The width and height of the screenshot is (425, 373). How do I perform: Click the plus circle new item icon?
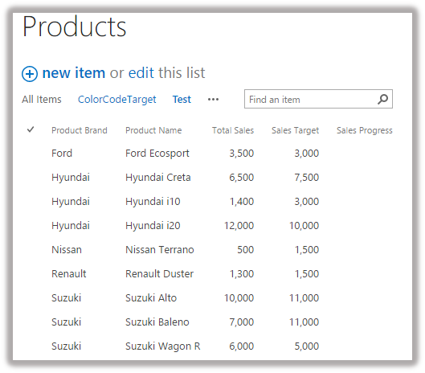30,74
